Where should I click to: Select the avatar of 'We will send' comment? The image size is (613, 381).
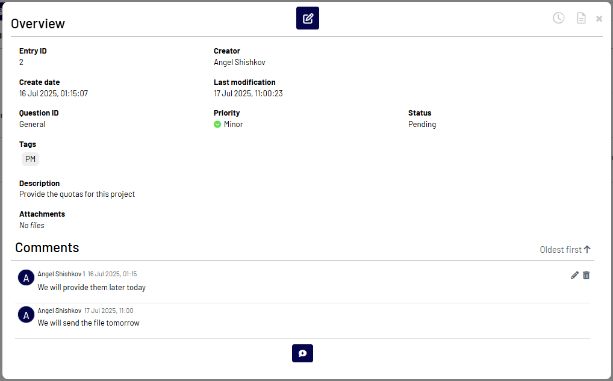click(x=26, y=315)
